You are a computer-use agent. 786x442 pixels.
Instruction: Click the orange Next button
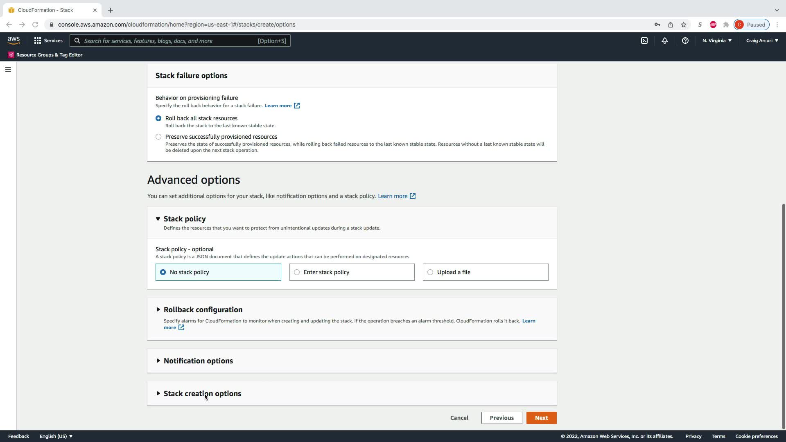541,418
